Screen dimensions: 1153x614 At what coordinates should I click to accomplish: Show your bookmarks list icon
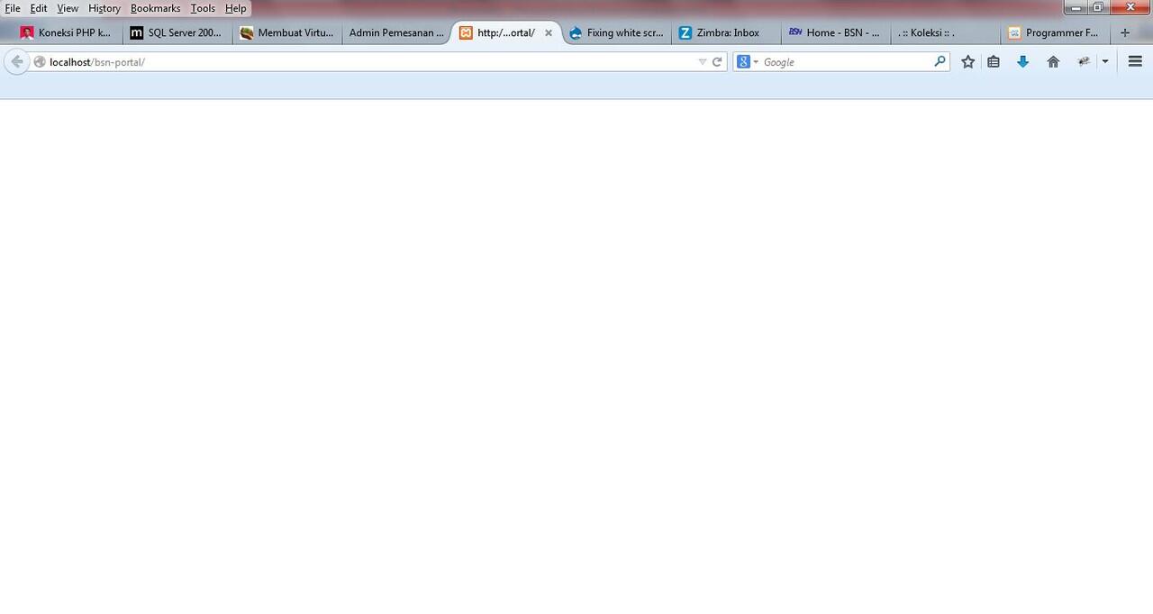994,61
